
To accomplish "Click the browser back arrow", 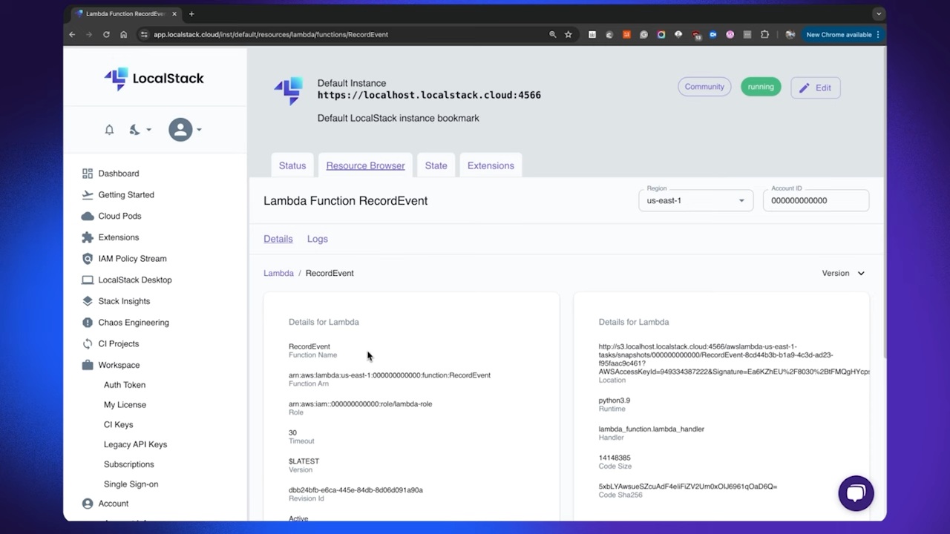I will [72, 34].
